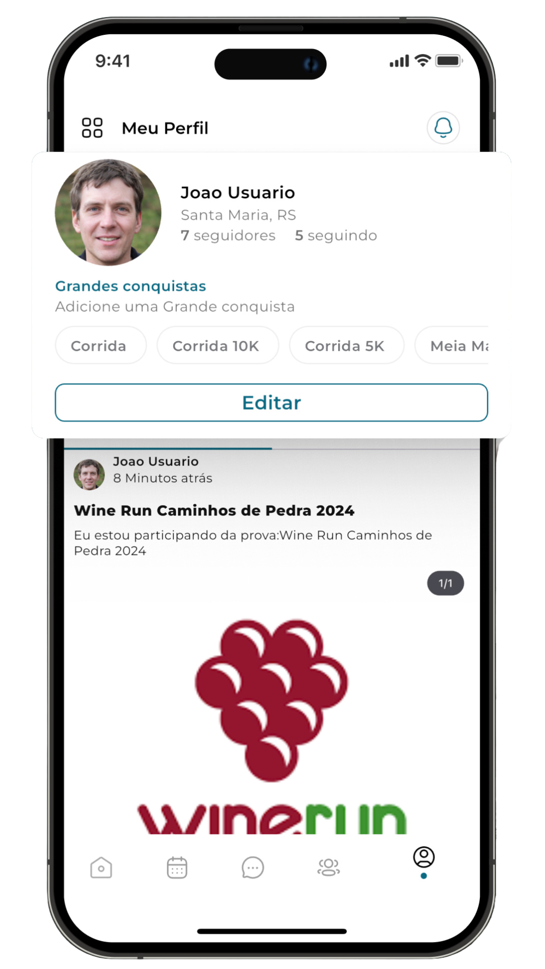Open the 7 seguidores list
This screenshot has height=969, width=545.
tap(228, 236)
